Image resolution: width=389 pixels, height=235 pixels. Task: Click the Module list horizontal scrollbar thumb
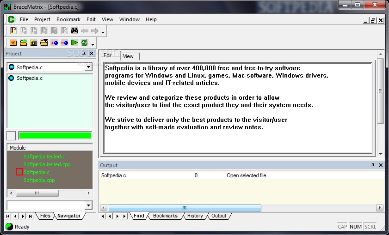coord(37,193)
